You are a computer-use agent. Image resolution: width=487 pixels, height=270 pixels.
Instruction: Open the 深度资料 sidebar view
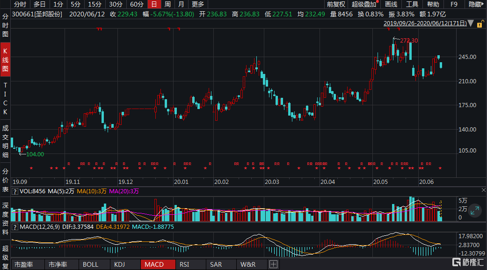pyautogui.click(x=5, y=219)
